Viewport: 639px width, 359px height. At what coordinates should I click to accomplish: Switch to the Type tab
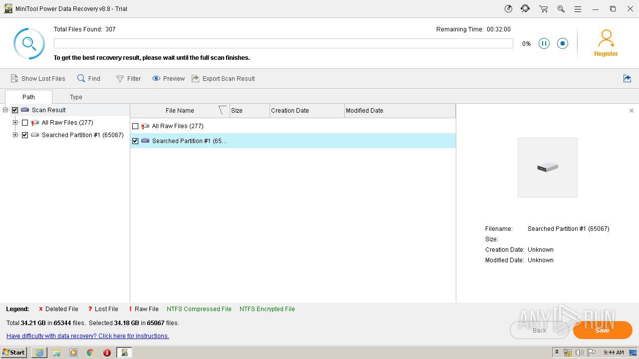[76, 97]
